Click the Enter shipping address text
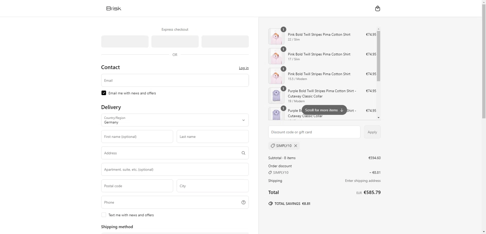 (x=363, y=181)
